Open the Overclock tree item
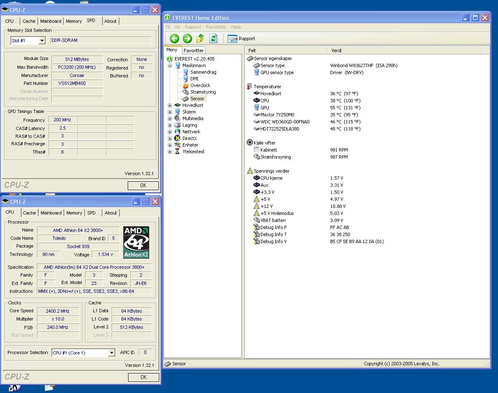The image size is (498, 393). (x=200, y=85)
